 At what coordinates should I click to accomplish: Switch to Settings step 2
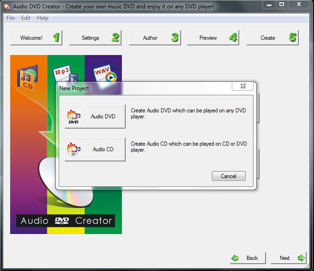click(x=95, y=38)
